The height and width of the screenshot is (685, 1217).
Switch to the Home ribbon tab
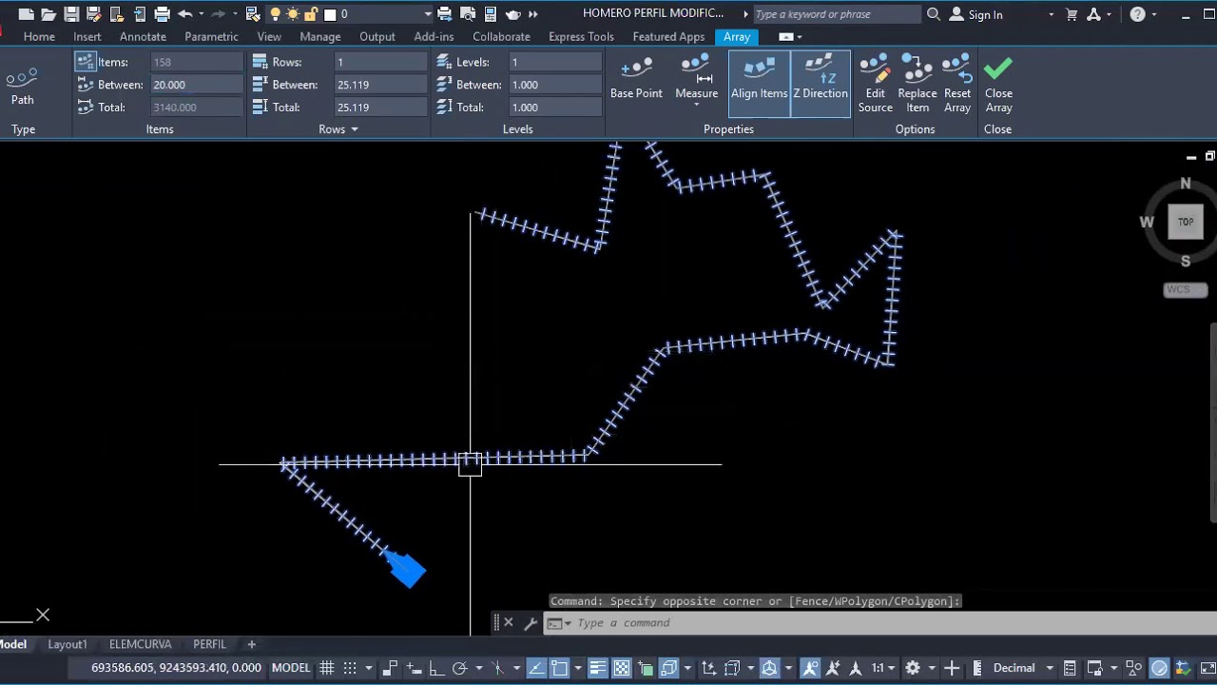tap(39, 36)
